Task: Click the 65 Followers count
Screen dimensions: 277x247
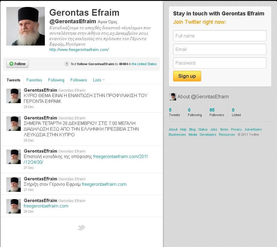Action: pyautogui.click(x=216, y=112)
